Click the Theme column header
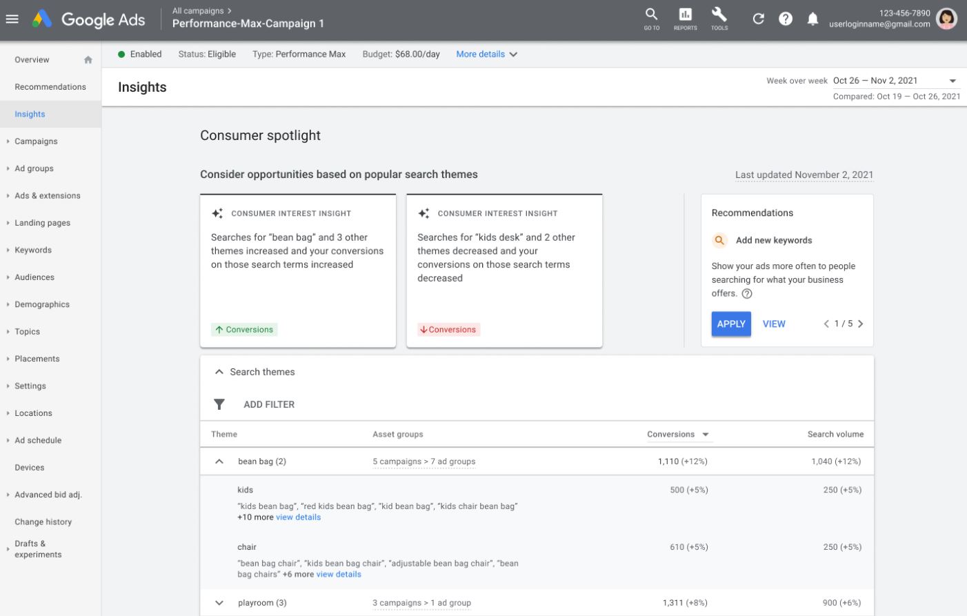Screen dimensions: 967x616 click(x=224, y=435)
